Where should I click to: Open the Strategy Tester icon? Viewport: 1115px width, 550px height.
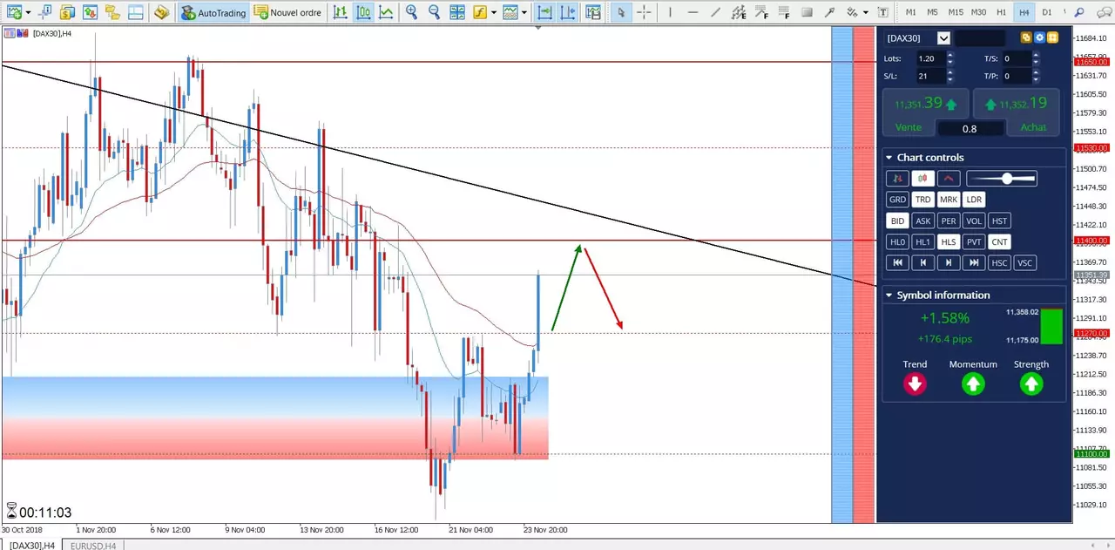pos(160,12)
